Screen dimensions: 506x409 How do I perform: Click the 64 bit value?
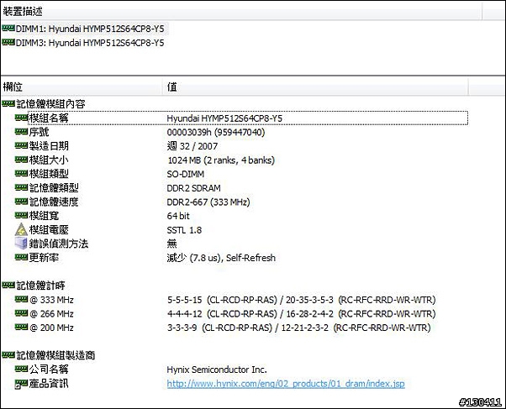178,216
